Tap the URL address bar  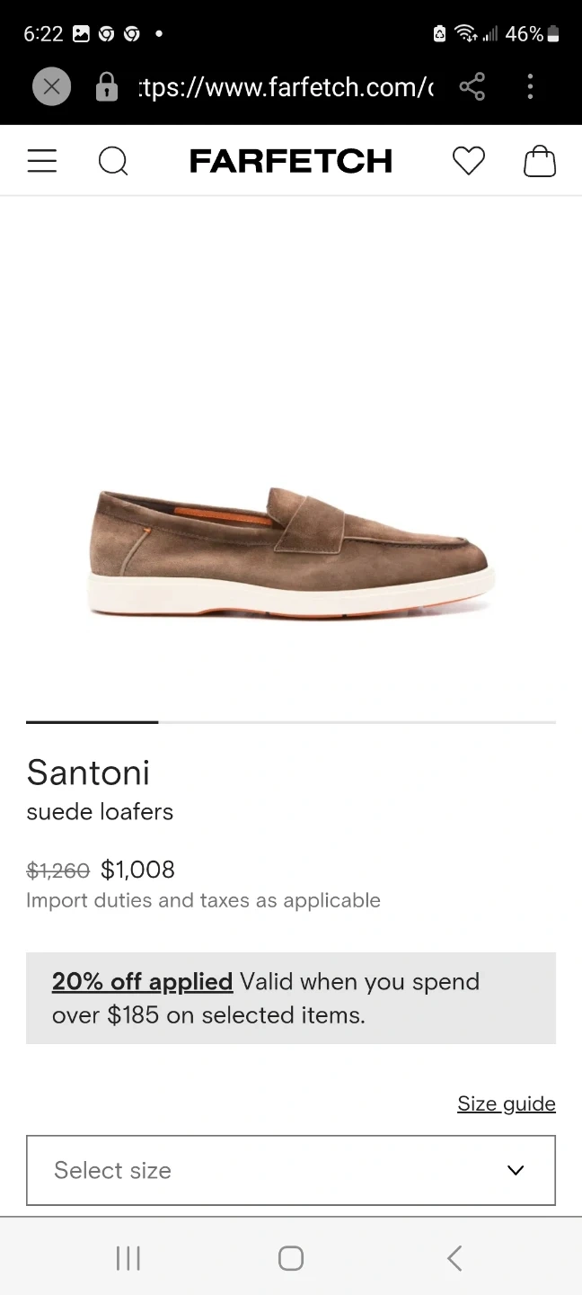point(286,87)
